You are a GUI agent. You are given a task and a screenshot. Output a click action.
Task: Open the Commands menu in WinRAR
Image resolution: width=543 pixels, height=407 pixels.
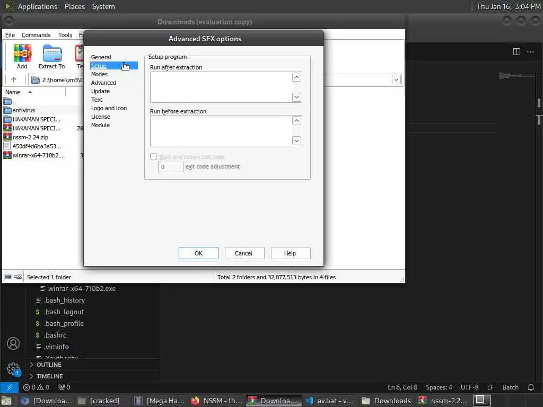[x=36, y=35]
